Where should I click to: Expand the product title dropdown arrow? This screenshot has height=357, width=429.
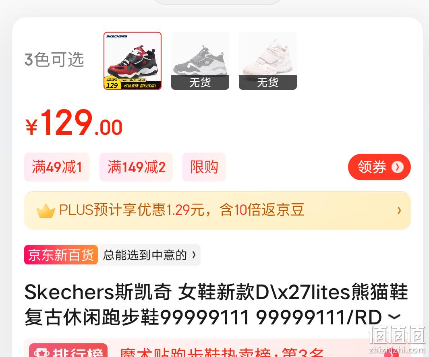(x=394, y=317)
